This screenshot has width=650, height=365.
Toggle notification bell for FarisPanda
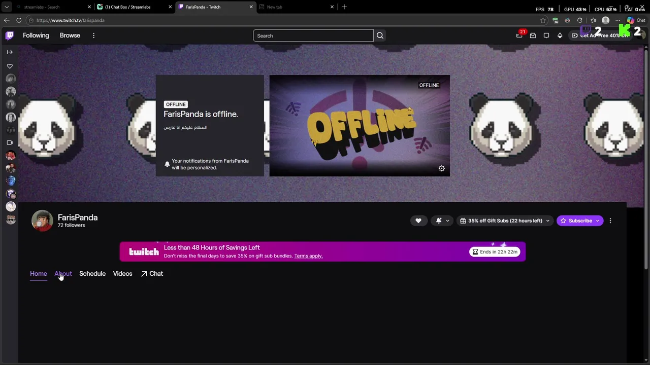[x=439, y=221]
